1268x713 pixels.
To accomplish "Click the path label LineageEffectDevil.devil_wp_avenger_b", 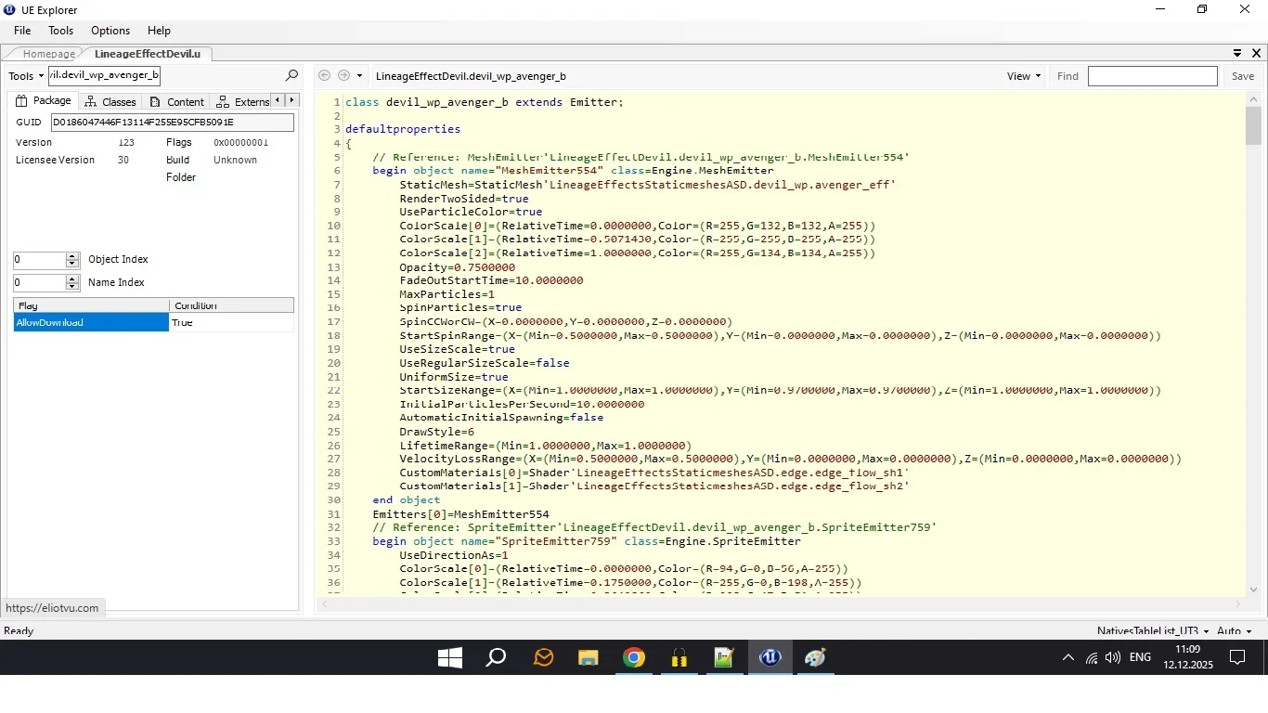I will (x=471, y=76).
